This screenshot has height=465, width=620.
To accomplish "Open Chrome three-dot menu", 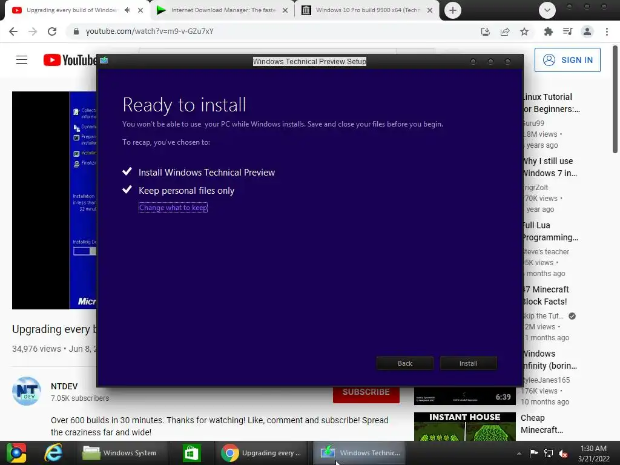I will (607, 31).
